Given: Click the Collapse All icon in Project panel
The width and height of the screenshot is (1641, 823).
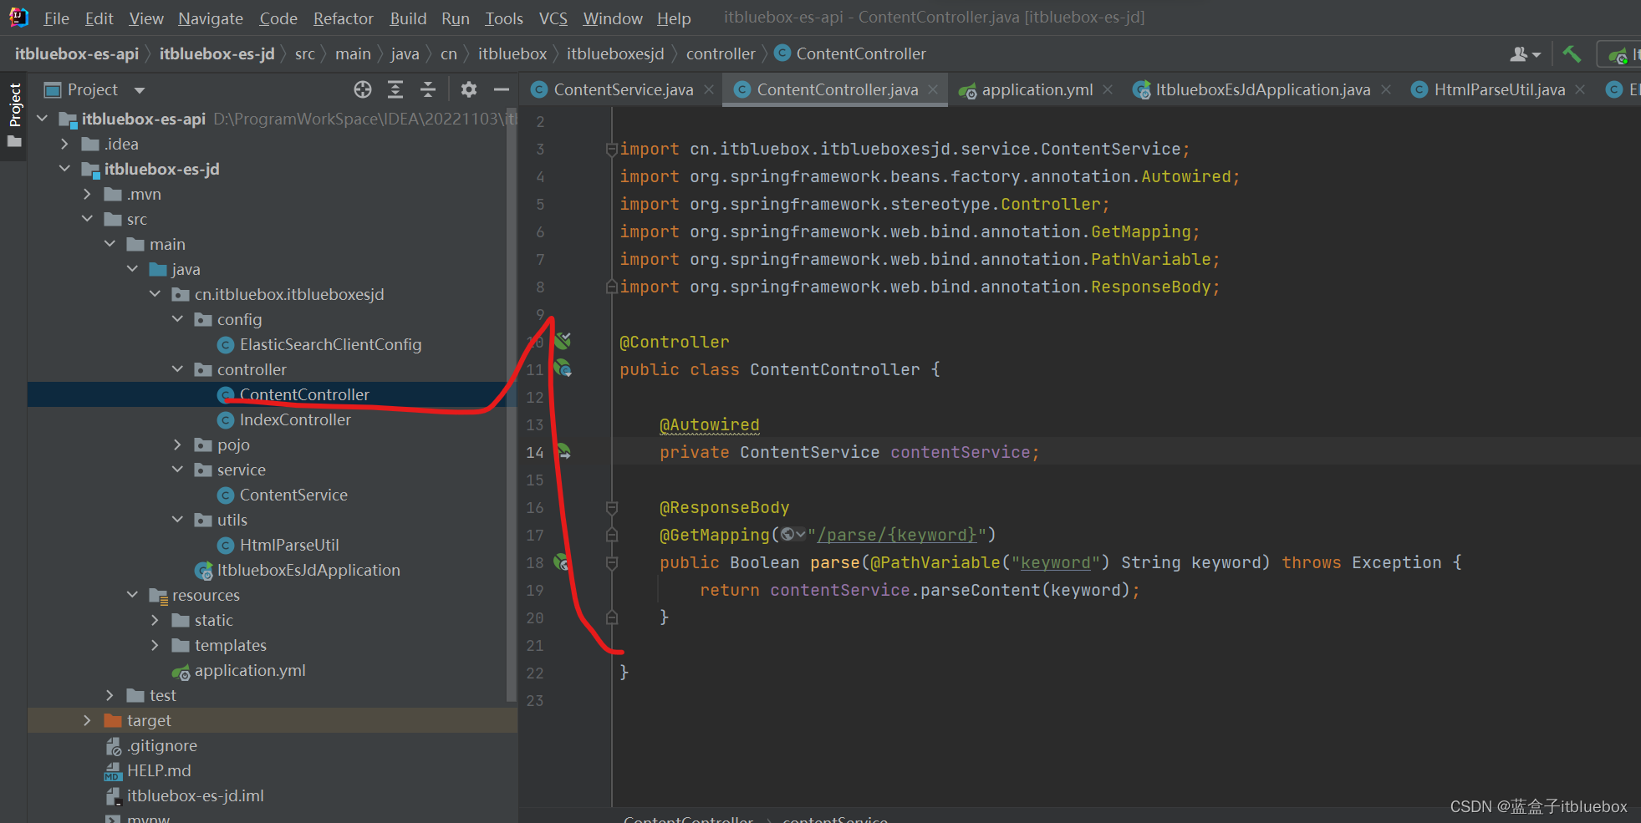Looking at the screenshot, I should (428, 89).
